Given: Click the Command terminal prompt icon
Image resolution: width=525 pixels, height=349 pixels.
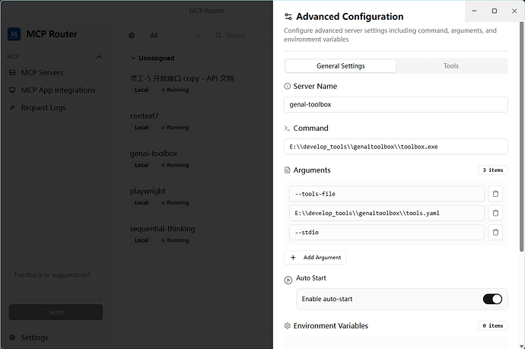Looking at the screenshot, I should click(287, 128).
